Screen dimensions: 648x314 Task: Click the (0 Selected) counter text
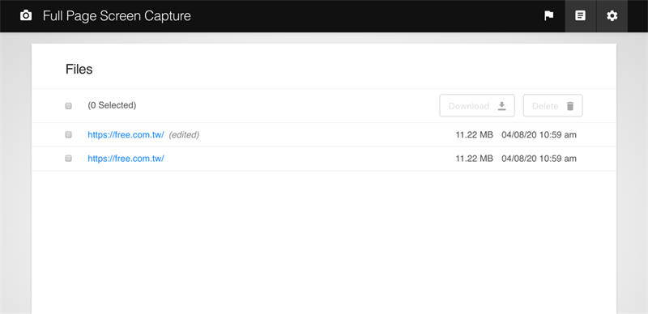[112, 105]
